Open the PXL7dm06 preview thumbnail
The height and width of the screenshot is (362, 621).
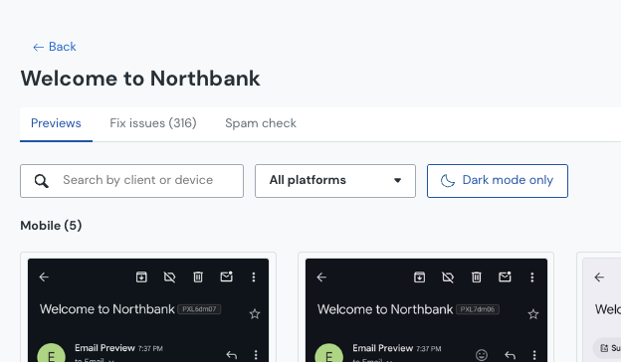(426, 310)
